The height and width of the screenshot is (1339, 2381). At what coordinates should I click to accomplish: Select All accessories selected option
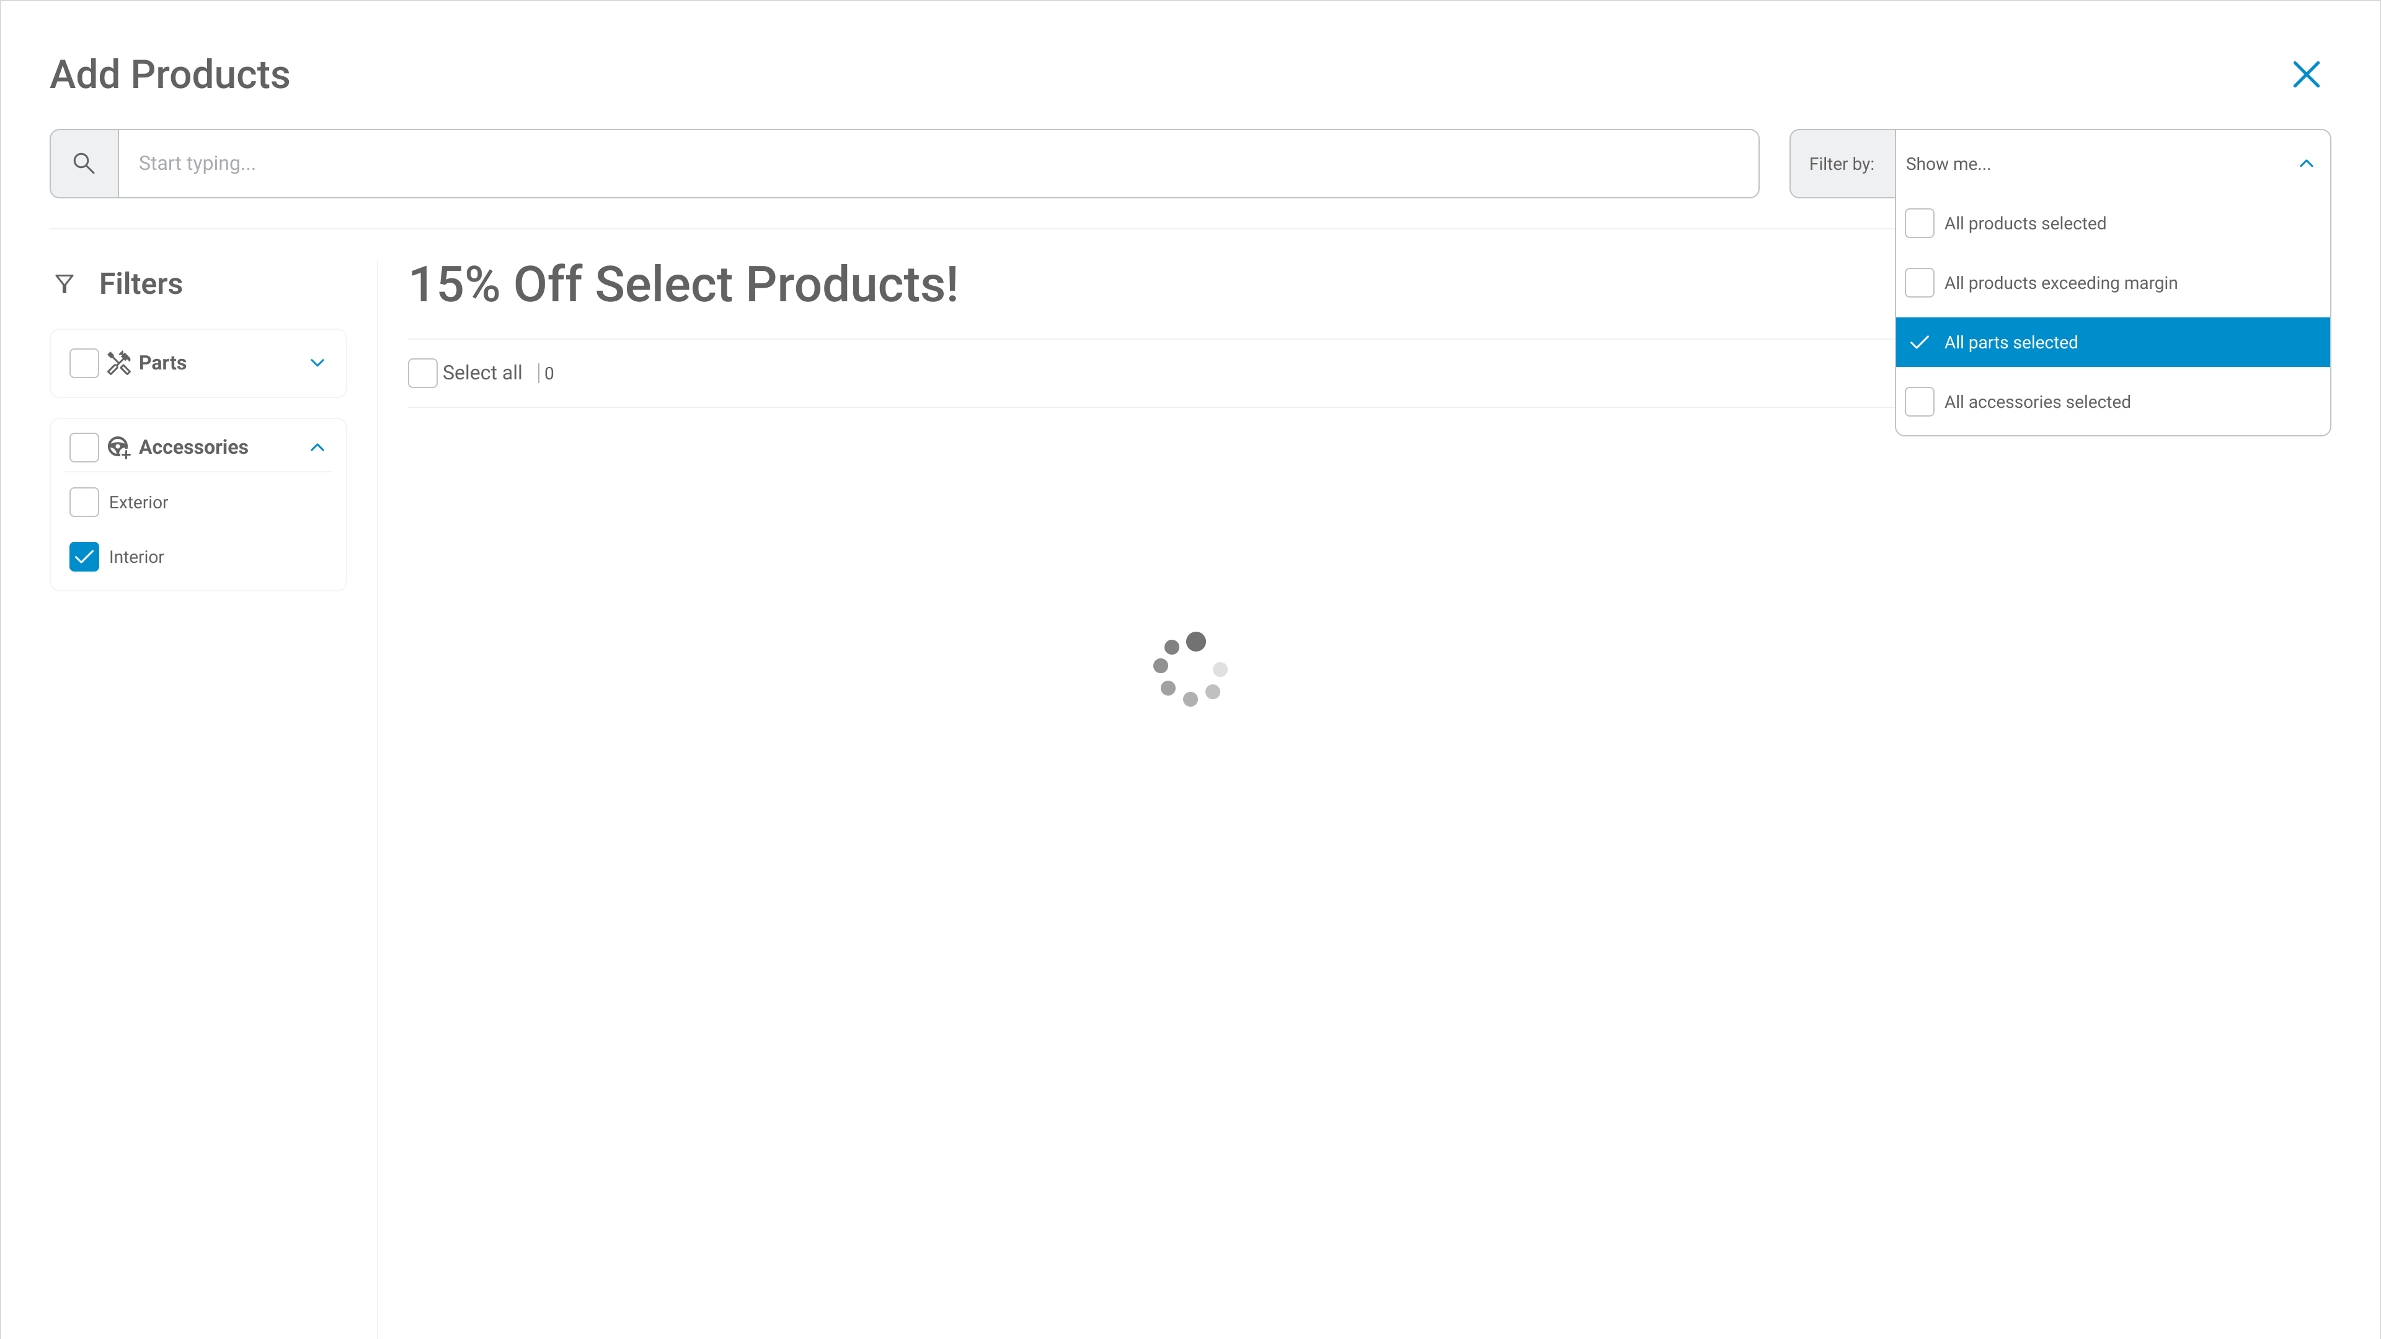[x=2036, y=402]
